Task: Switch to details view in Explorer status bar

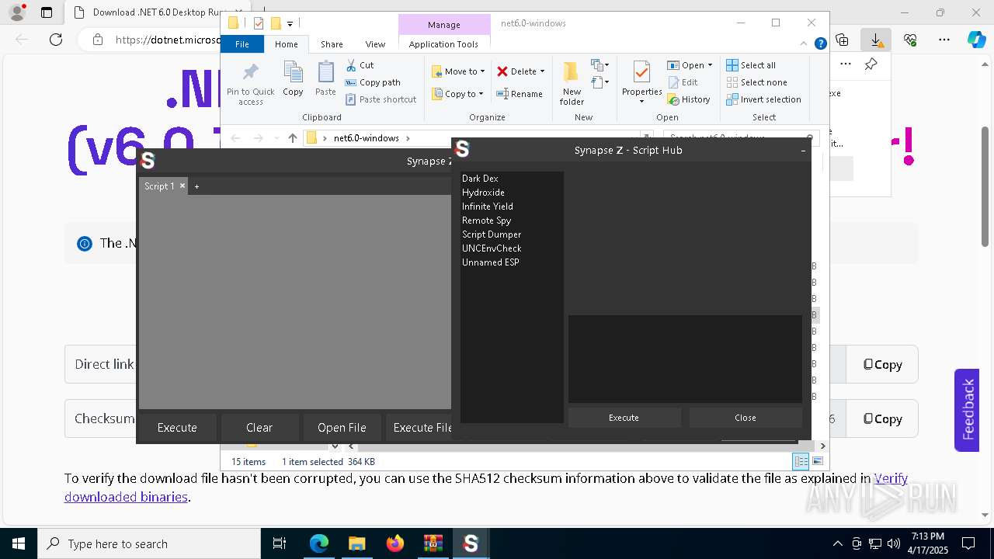Action: coord(801,461)
